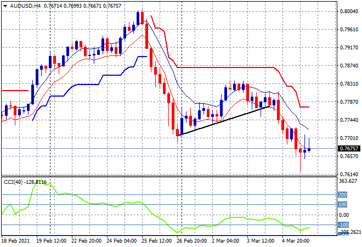Click the chart dropdown triangle beside AUDUSD

tap(5, 6)
